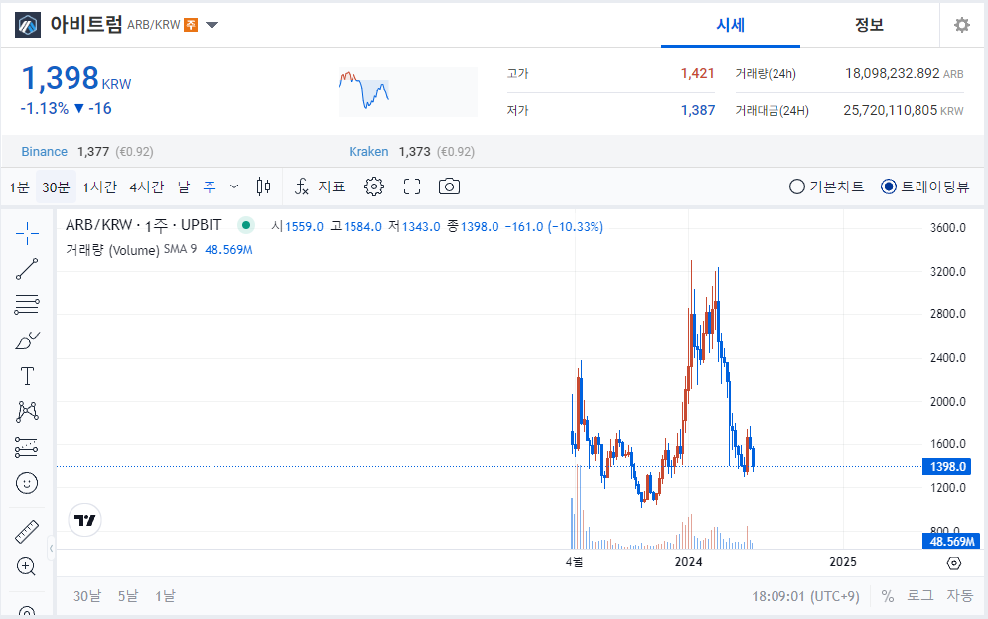Open the indicators fx menu

click(302, 186)
